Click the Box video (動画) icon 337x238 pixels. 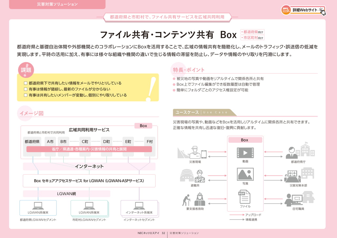click(245, 153)
